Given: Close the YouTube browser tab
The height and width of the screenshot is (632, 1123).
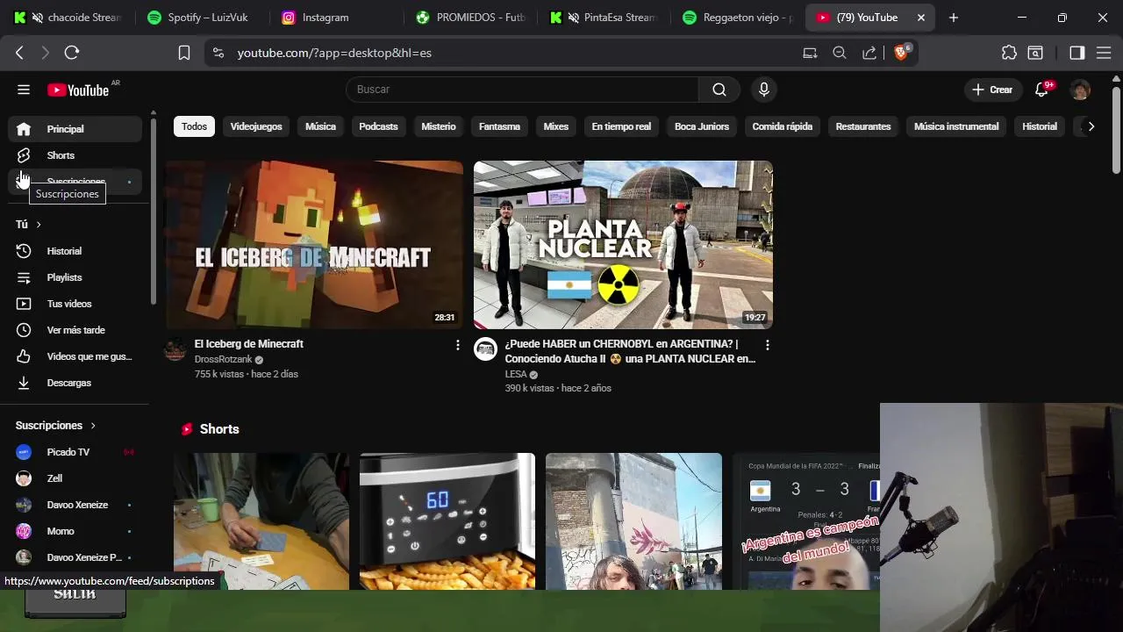Looking at the screenshot, I should [x=920, y=18].
